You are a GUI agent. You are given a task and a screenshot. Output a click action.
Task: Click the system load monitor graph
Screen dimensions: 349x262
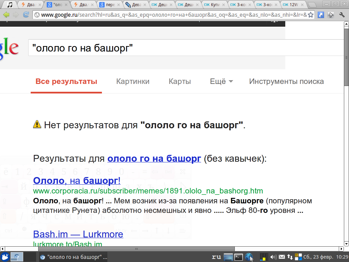click(x=264, y=257)
